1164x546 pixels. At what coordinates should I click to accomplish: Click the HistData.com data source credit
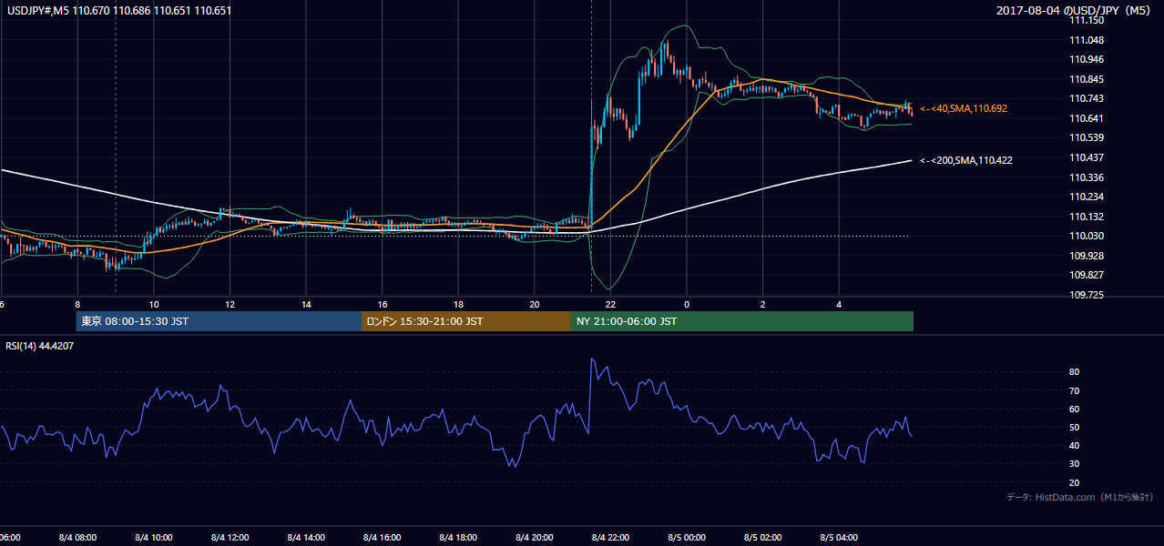(x=1080, y=497)
